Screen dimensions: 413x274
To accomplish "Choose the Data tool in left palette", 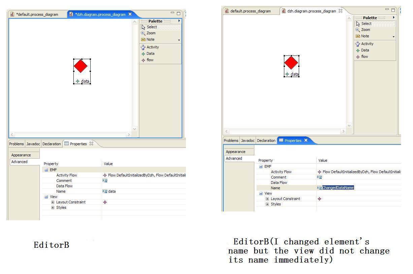I will click(x=148, y=53).
